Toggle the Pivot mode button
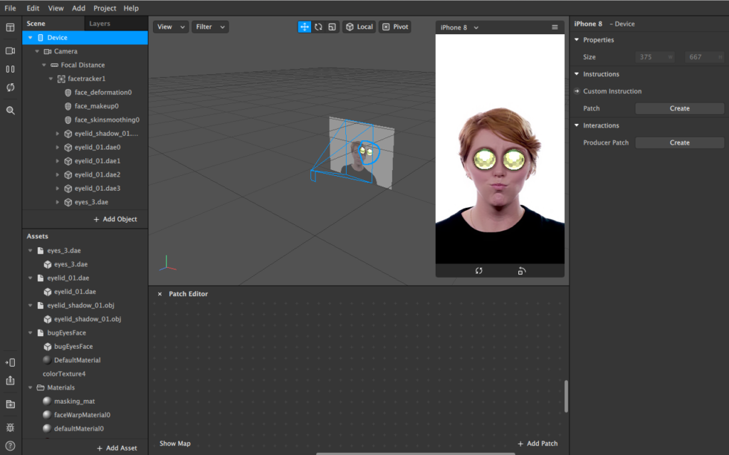 pos(395,27)
